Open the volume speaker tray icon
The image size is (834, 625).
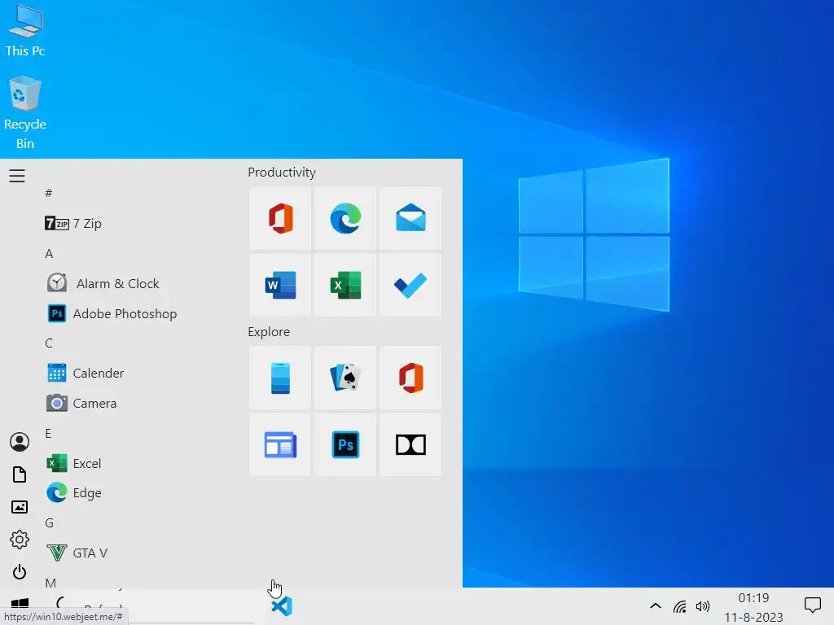pos(703,606)
